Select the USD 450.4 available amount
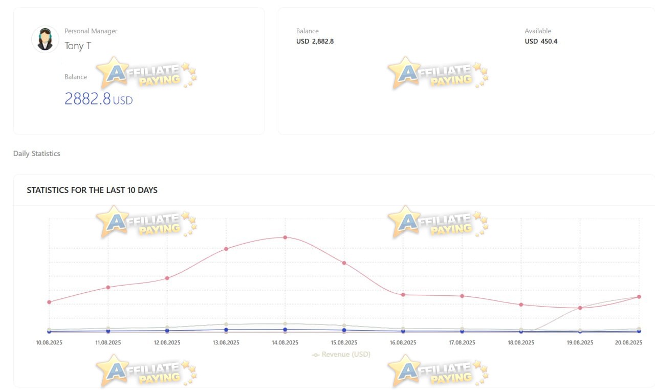Screen dimensions: 655x390 point(541,41)
